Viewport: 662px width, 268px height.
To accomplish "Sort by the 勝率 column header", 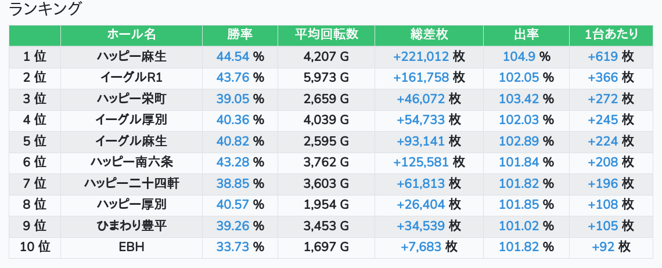I will pyautogui.click(x=240, y=35).
